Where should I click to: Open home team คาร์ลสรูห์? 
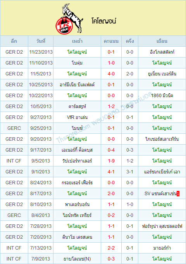(x=77, y=107)
